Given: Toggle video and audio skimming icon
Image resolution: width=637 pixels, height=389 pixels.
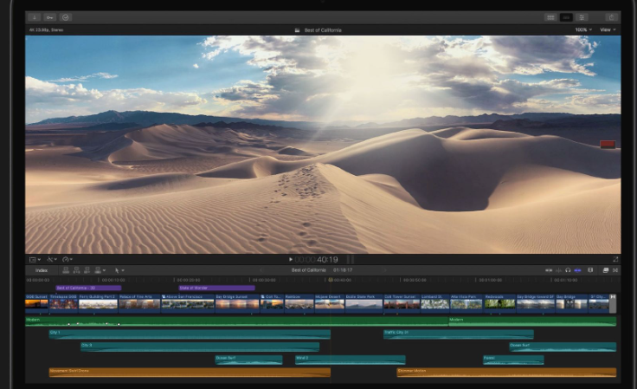Looking at the screenshot, I should 549,270.
